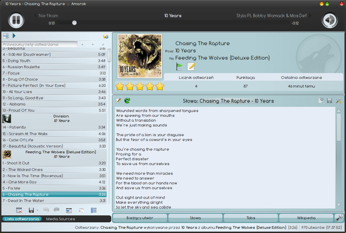Select the playing track 6 - Chasing The Rapture
The height and width of the screenshot is (233, 346).
pos(54,194)
